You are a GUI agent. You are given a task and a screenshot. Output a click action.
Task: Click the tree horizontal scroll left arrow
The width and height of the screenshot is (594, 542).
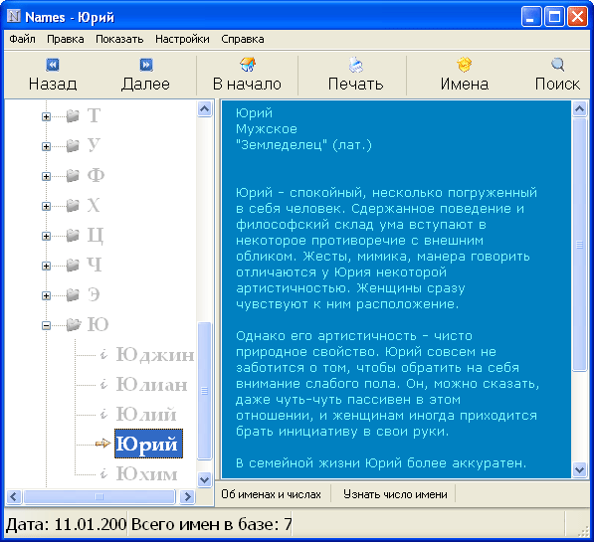(14, 496)
